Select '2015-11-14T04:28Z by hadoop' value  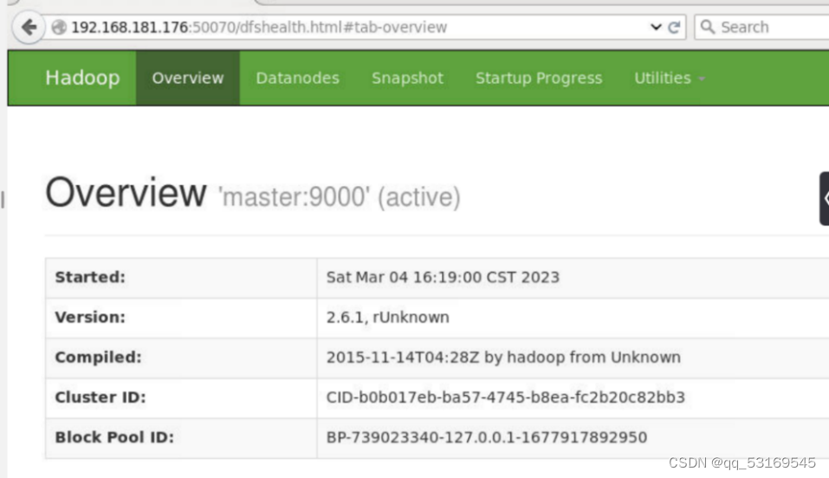[503, 358]
